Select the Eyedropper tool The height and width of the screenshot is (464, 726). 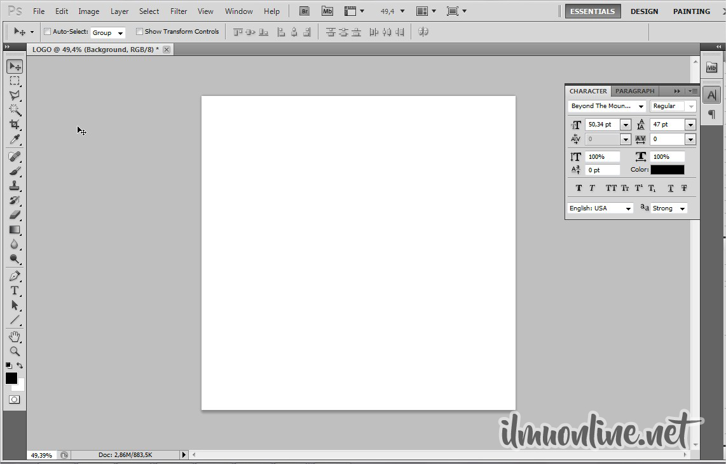pyautogui.click(x=15, y=140)
